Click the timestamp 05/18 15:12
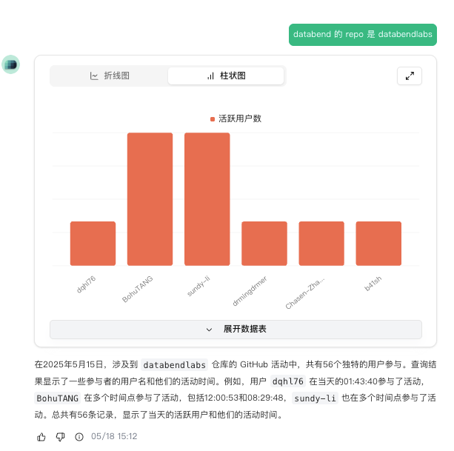This screenshot has height=451, width=454. pos(114,436)
